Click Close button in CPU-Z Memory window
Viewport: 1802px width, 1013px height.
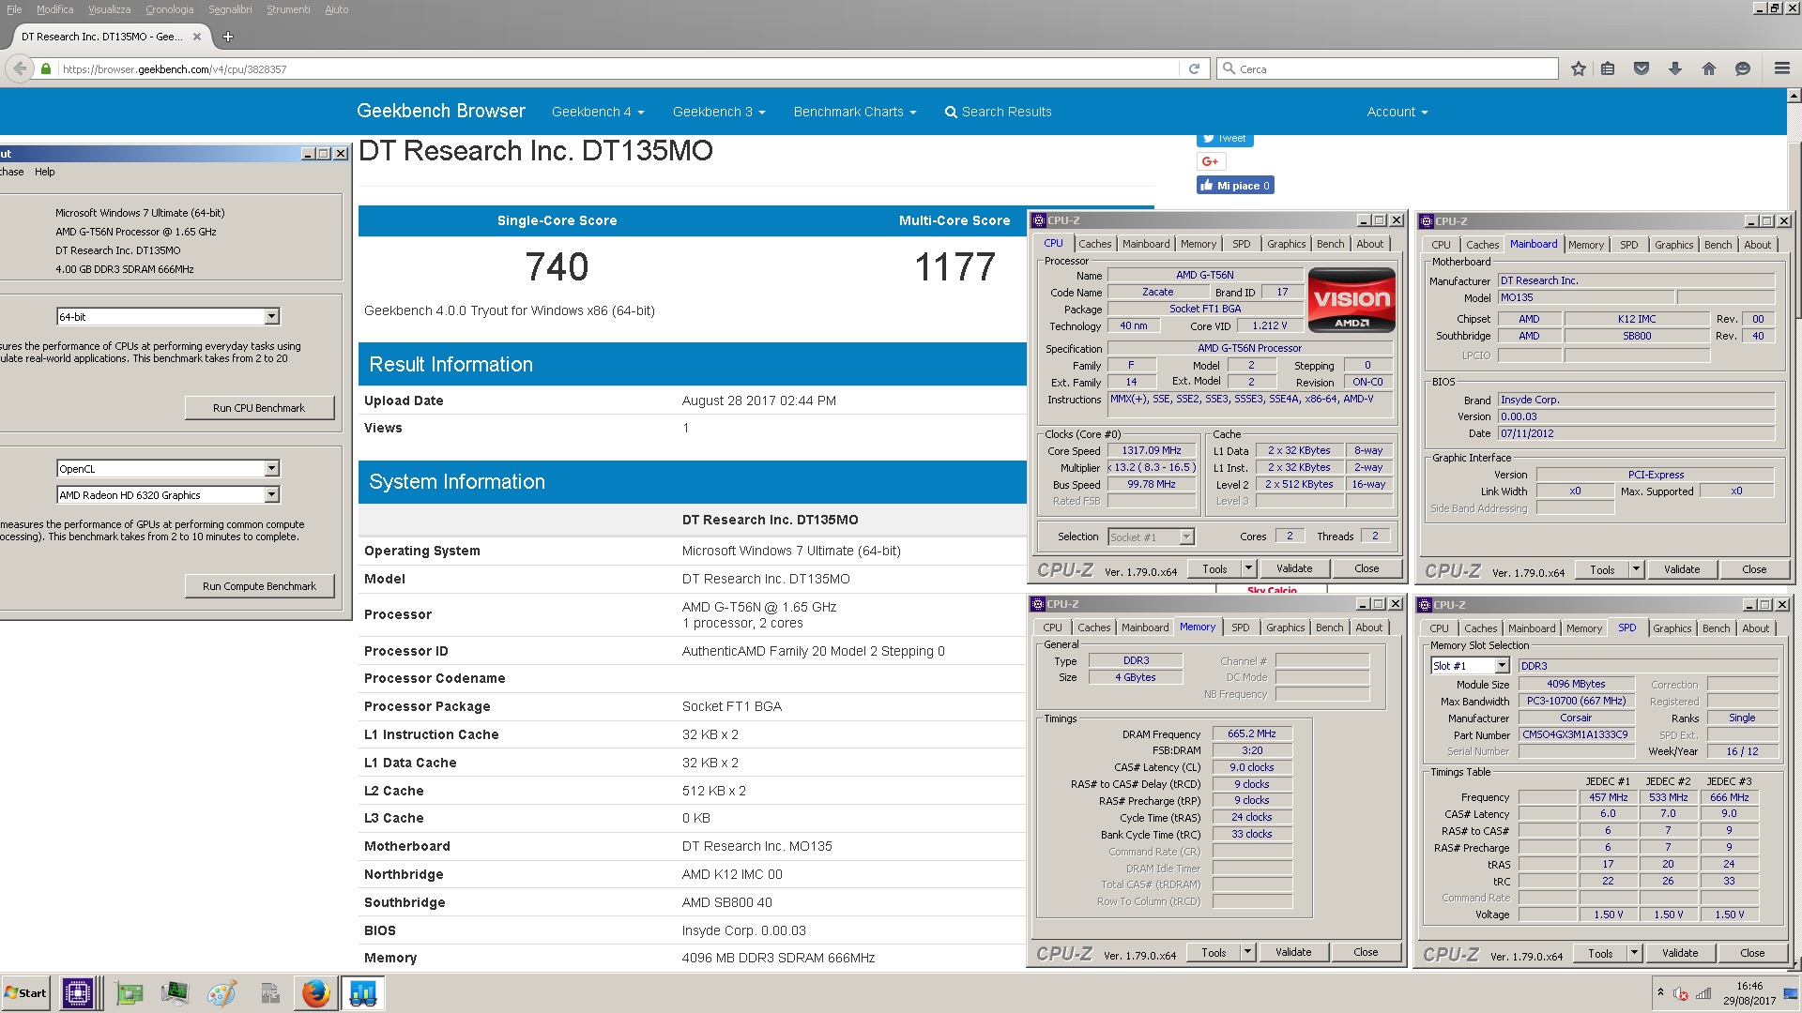click(x=1366, y=952)
